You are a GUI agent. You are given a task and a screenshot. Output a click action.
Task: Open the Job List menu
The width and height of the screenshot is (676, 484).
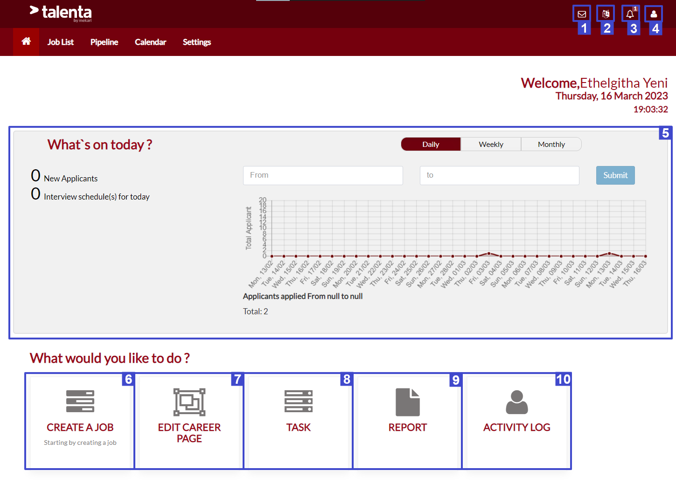[x=61, y=42]
